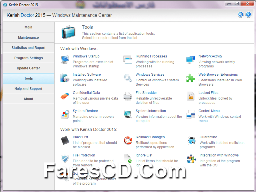Screen dimensions: 256x192
Task: Open the Integration with Windows link
Action: coord(219,155)
